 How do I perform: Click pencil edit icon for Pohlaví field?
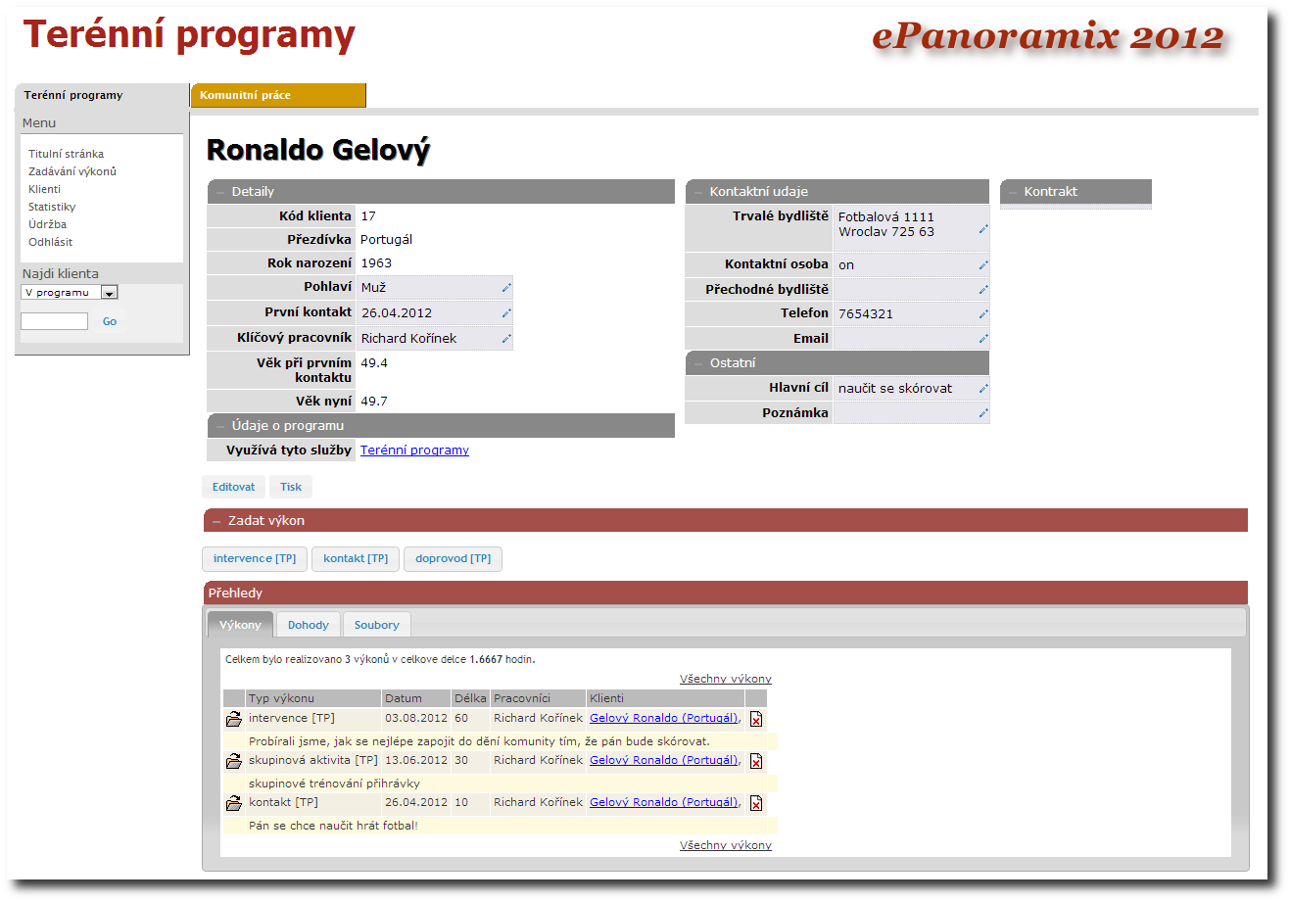(506, 288)
